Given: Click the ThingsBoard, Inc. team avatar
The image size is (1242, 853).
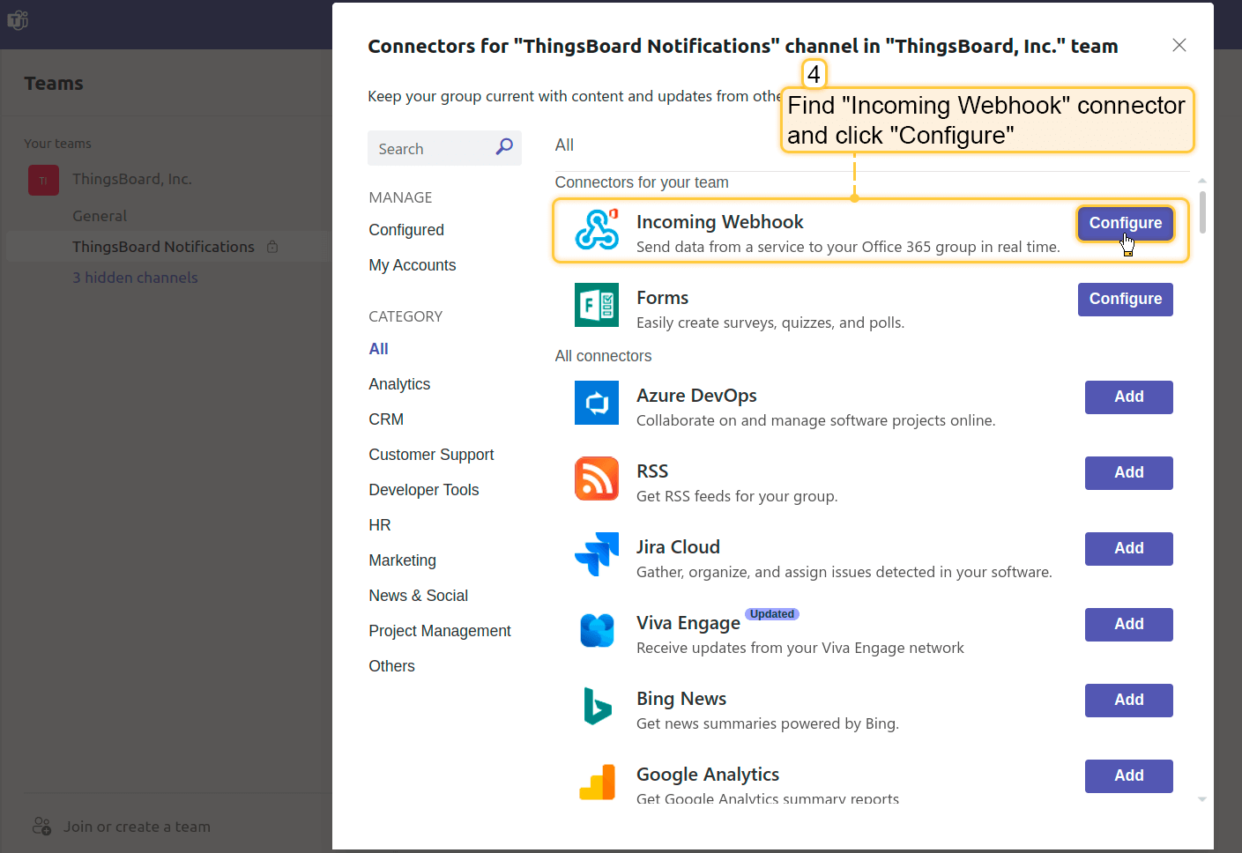Looking at the screenshot, I should pos(43,180).
